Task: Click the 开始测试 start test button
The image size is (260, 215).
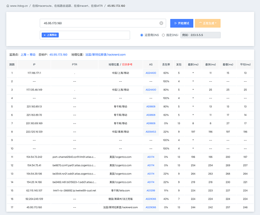Action: click(x=182, y=23)
